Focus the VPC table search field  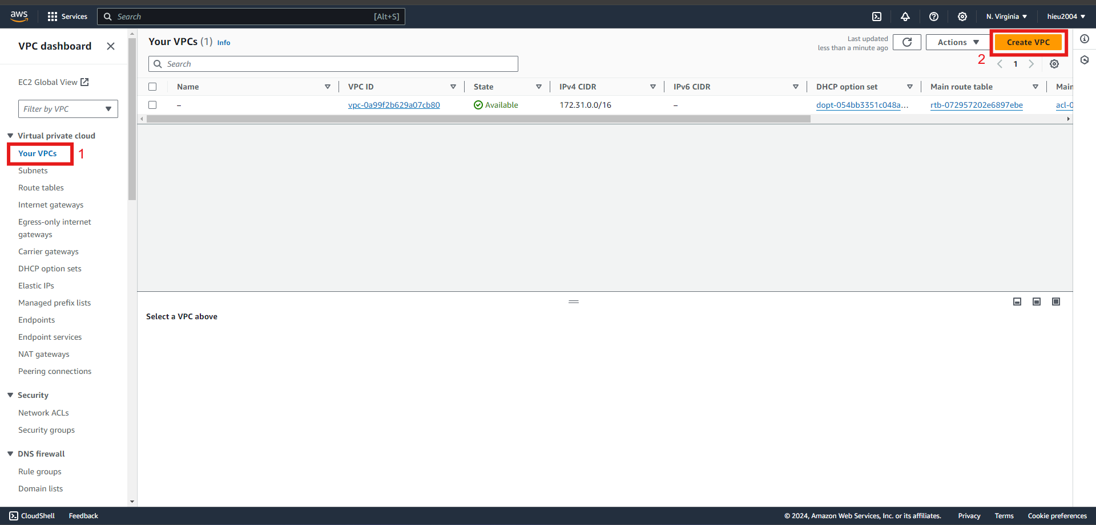333,64
